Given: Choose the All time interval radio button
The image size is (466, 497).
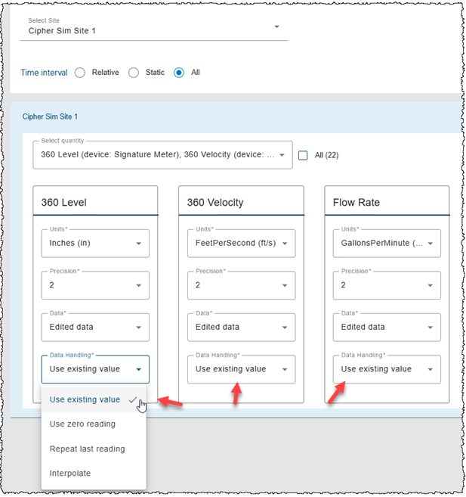Looking at the screenshot, I should (179, 73).
